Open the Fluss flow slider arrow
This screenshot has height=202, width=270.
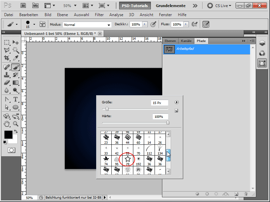point(186,24)
